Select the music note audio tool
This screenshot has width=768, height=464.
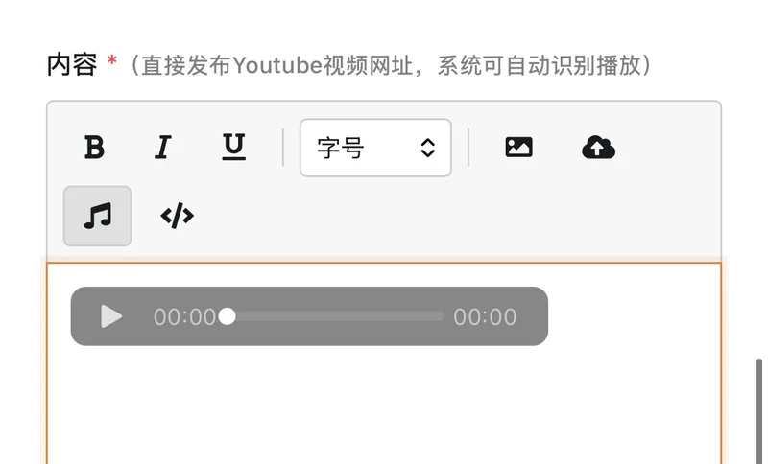tap(98, 216)
